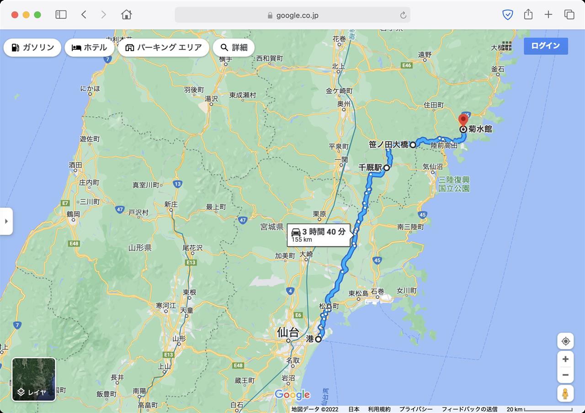Open a new tab with plus
Viewport: 585px width, 413px height.
[548, 15]
